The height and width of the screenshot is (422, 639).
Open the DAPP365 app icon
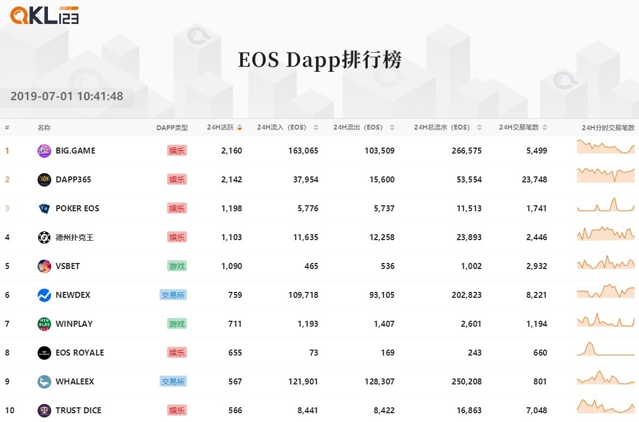pos(44,180)
